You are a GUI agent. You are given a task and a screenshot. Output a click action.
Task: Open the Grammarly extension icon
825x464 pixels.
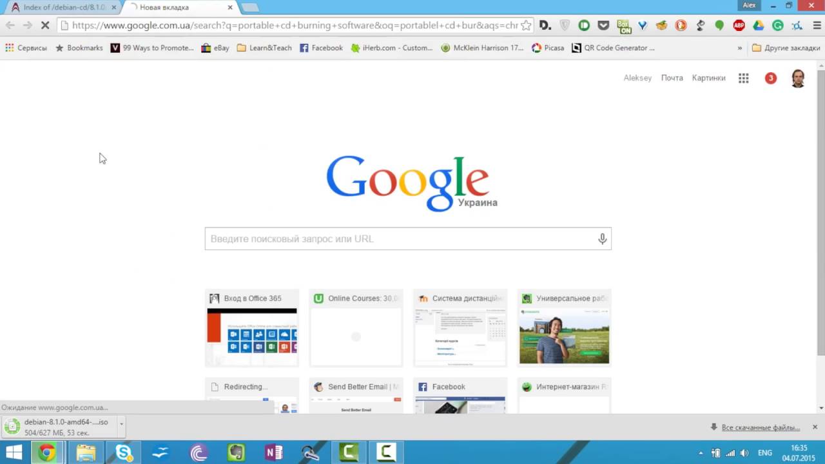(777, 26)
